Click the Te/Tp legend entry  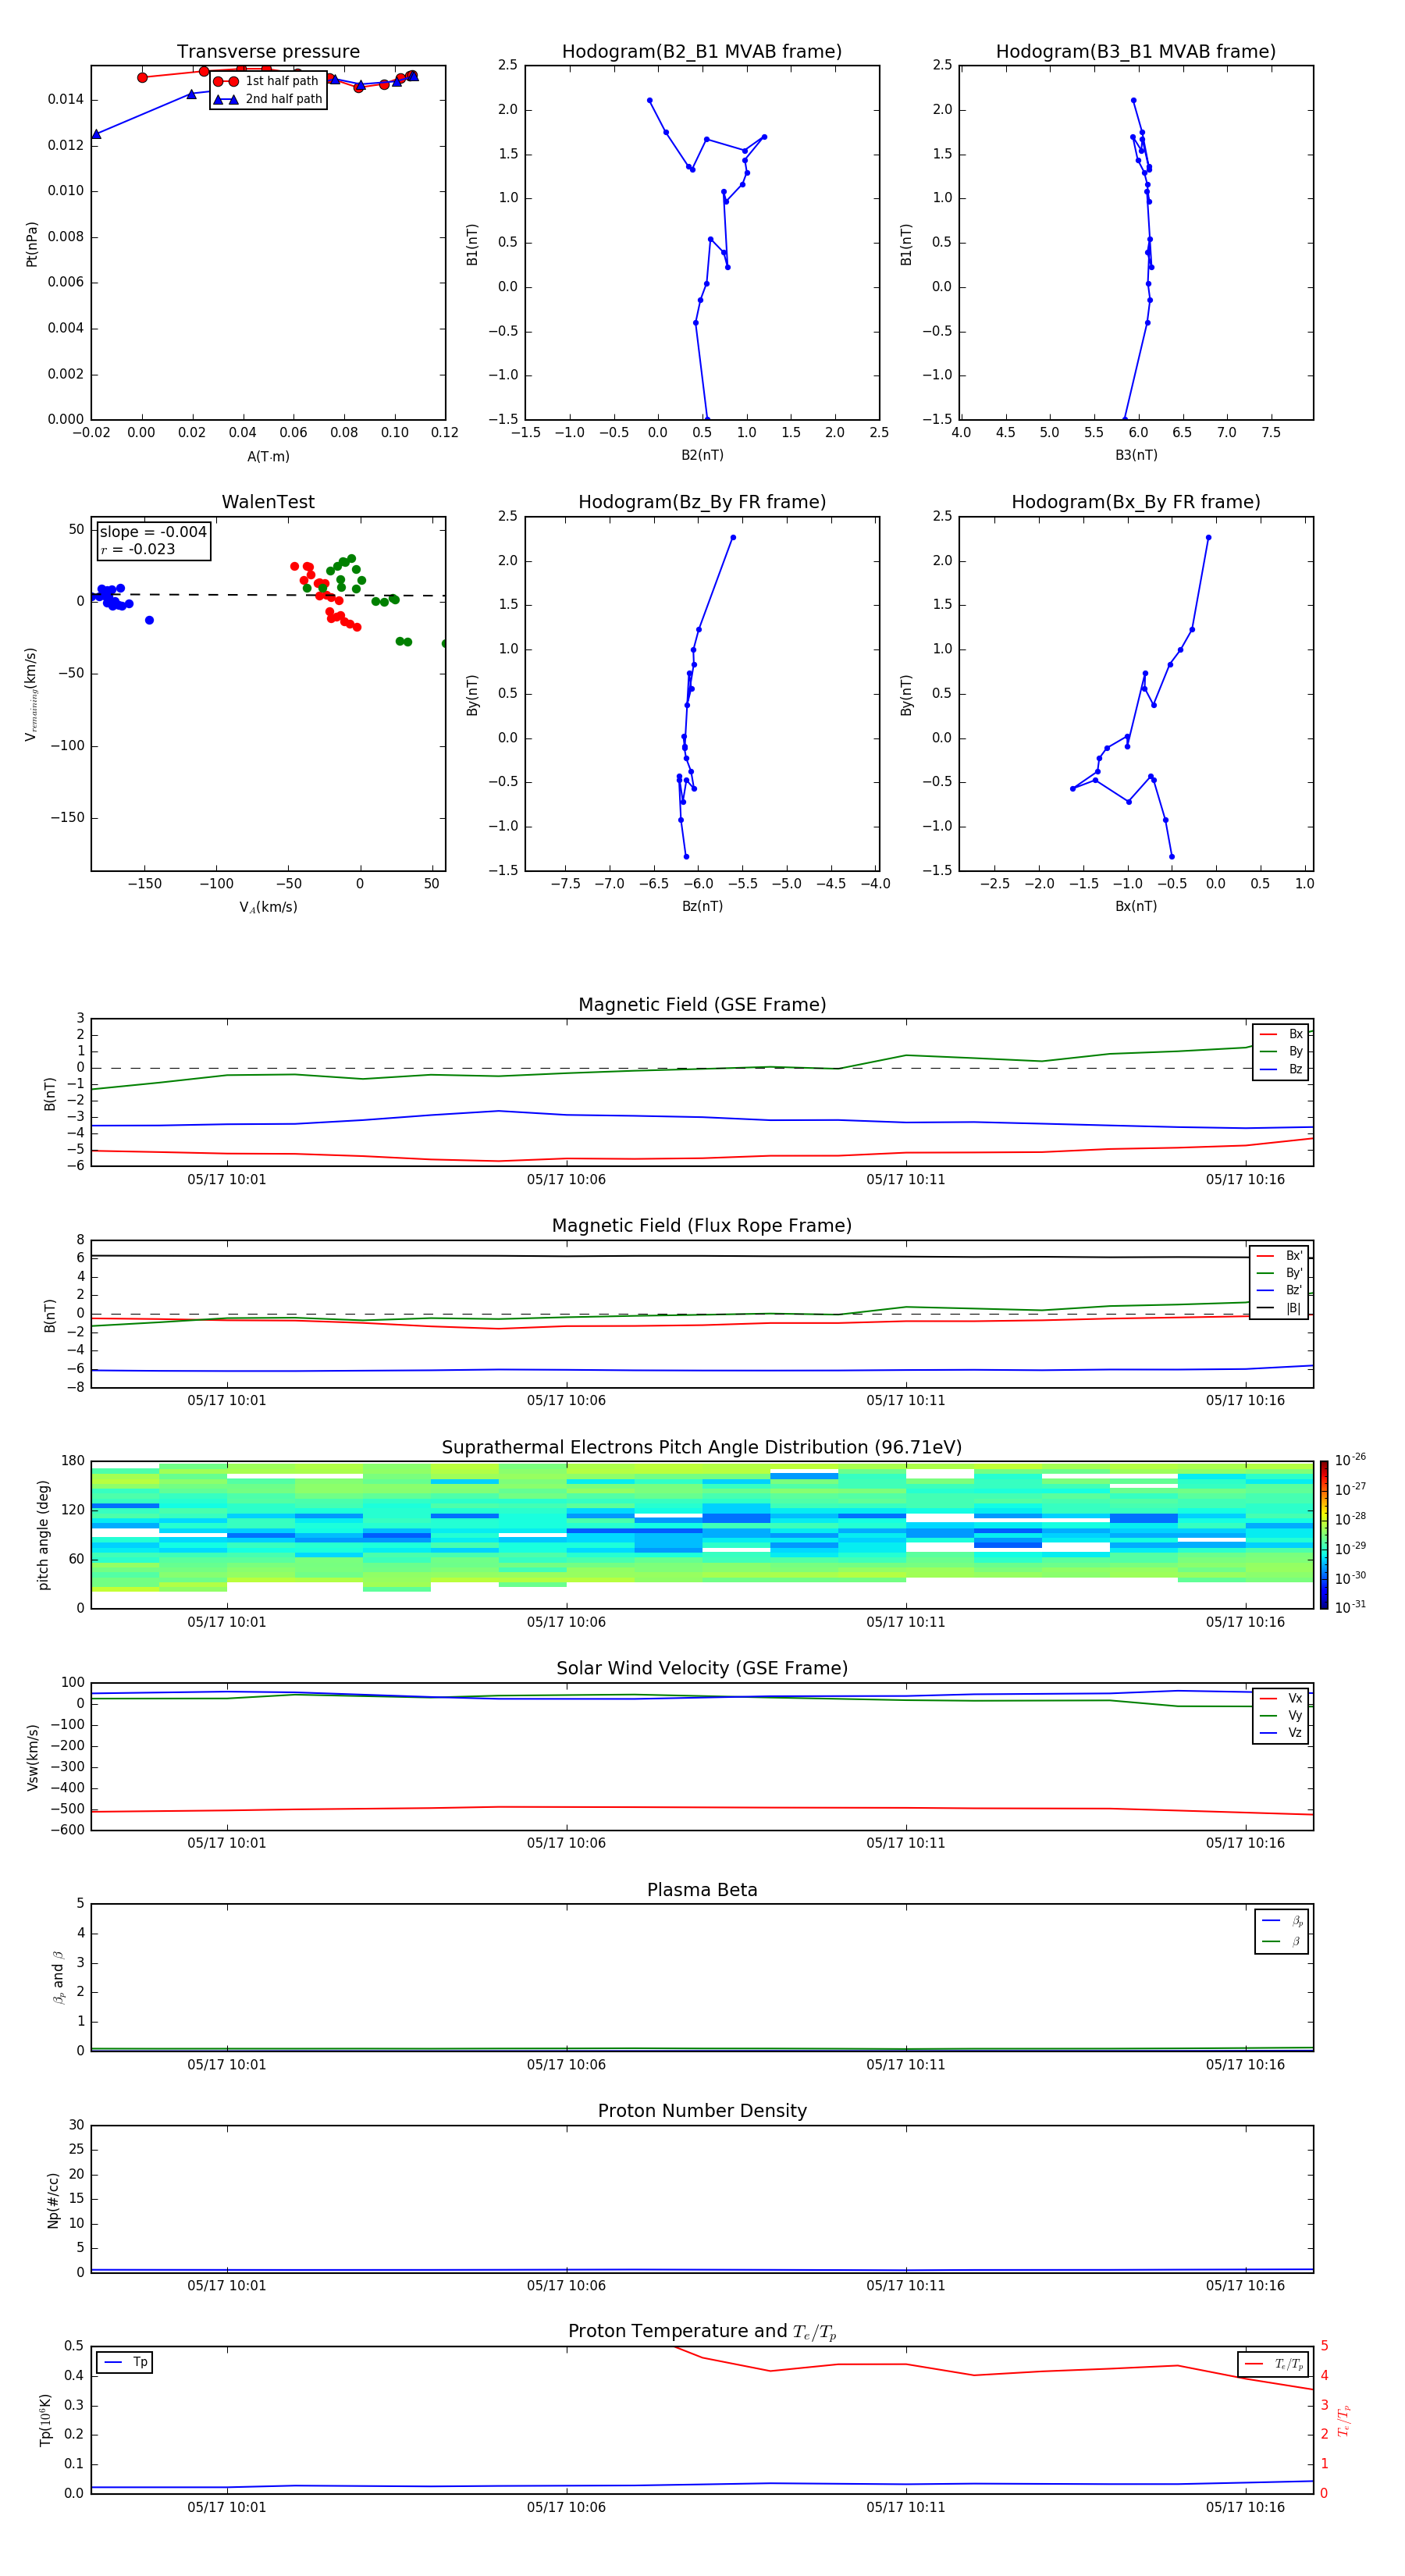(1274, 2364)
